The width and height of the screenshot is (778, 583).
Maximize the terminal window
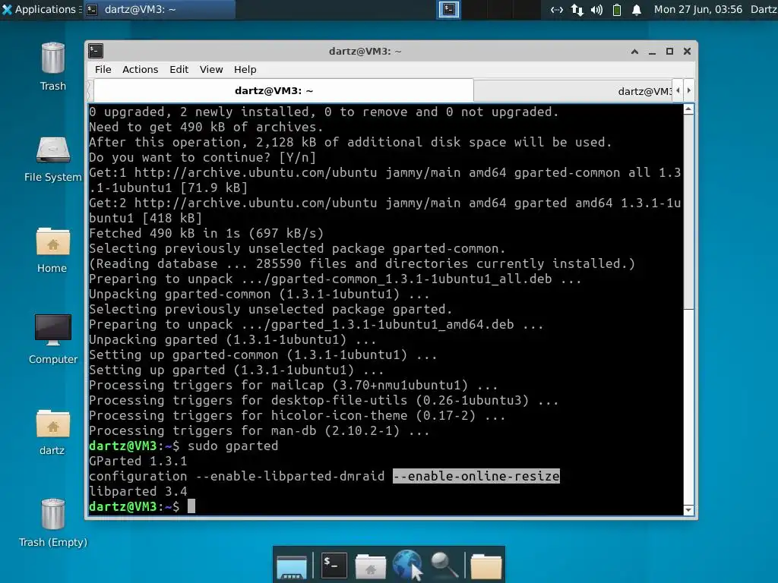point(669,51)
